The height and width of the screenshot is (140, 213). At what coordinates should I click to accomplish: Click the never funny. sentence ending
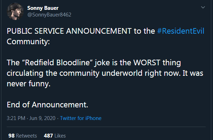point(28,84)
